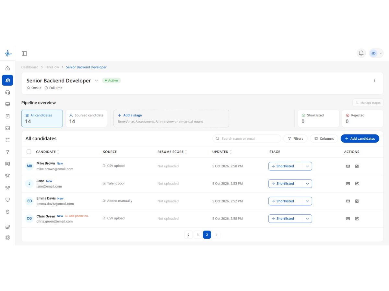Open the Shortlisted pipeline card
This screenshot has width=389, height=291.
click(x=319, y=118)
